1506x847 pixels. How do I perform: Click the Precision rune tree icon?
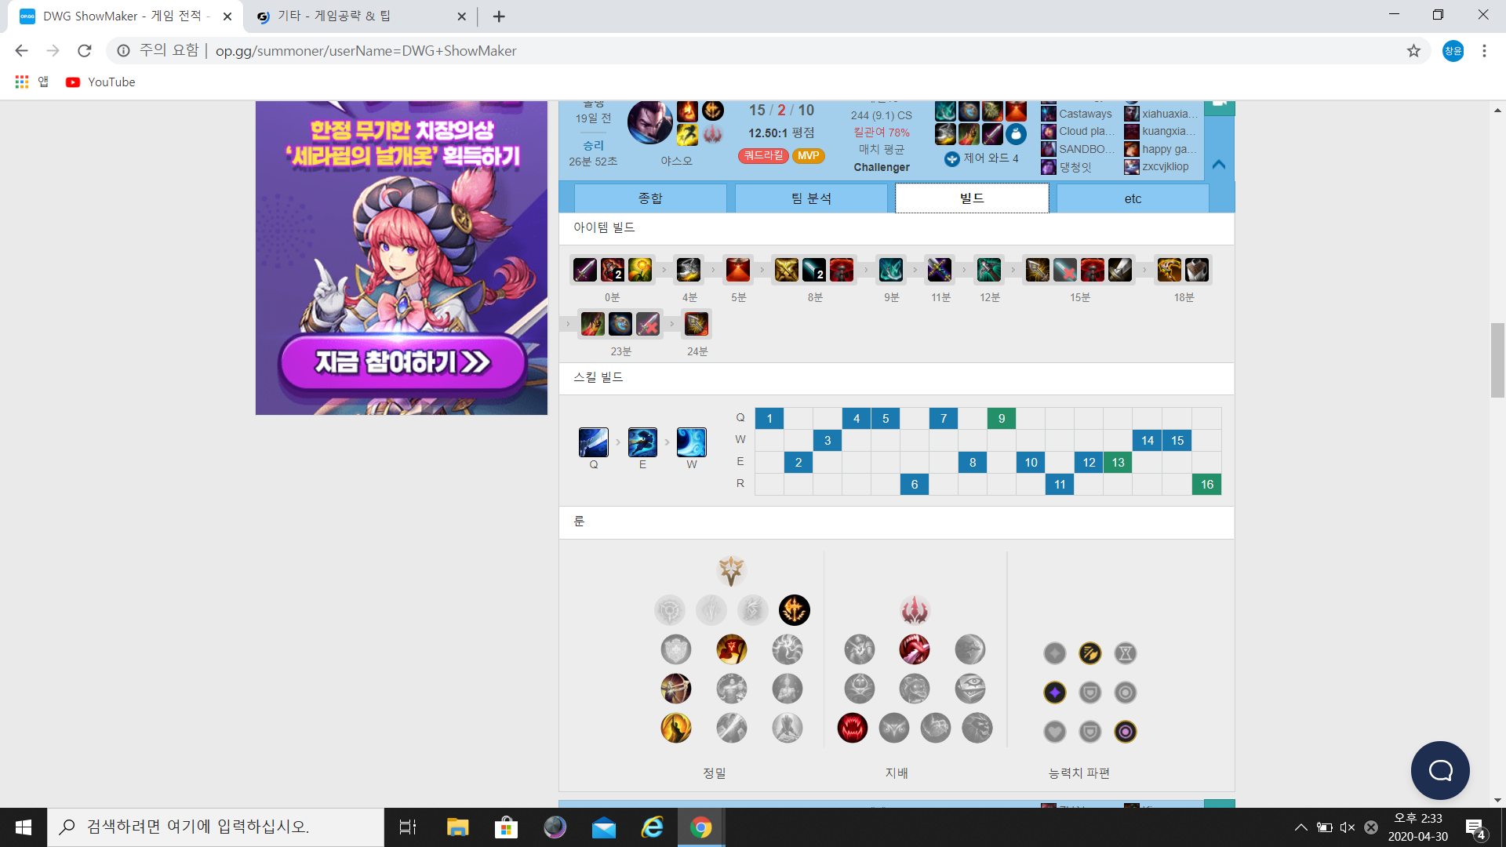point(731,571)
